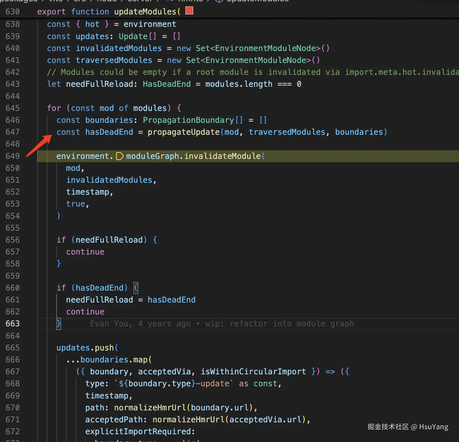Click the highlighted opening brace on line 660

[136, 288]
